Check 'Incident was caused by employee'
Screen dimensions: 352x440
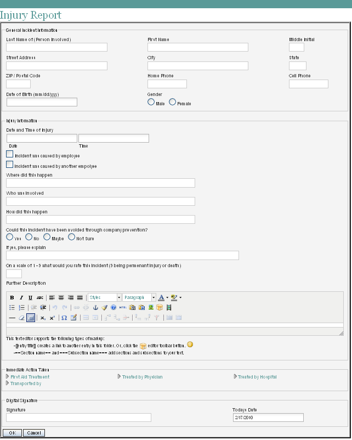[10, 155]
